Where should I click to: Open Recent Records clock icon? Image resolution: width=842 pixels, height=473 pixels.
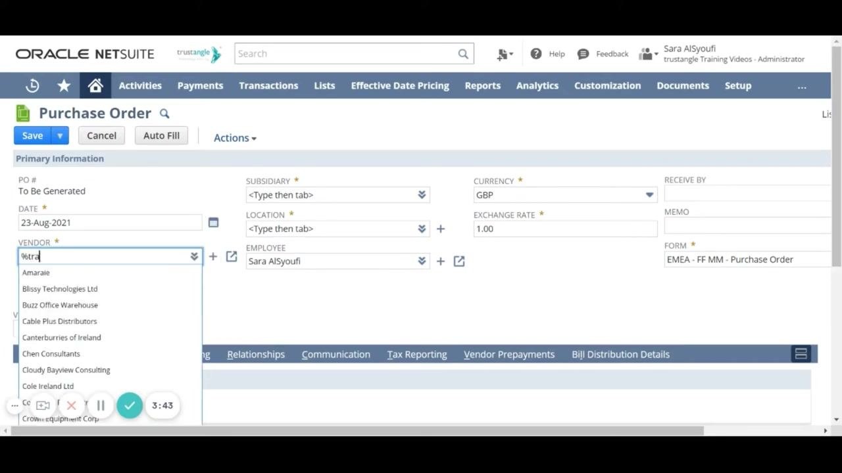tap(32, 85)
